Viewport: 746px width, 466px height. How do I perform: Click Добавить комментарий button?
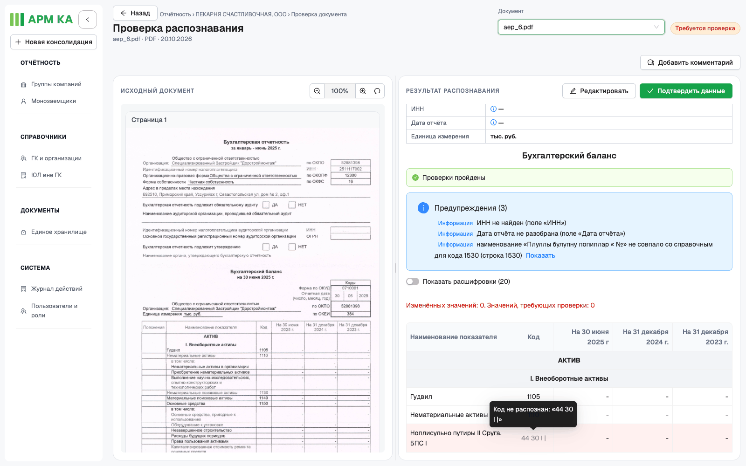(690, 62)
